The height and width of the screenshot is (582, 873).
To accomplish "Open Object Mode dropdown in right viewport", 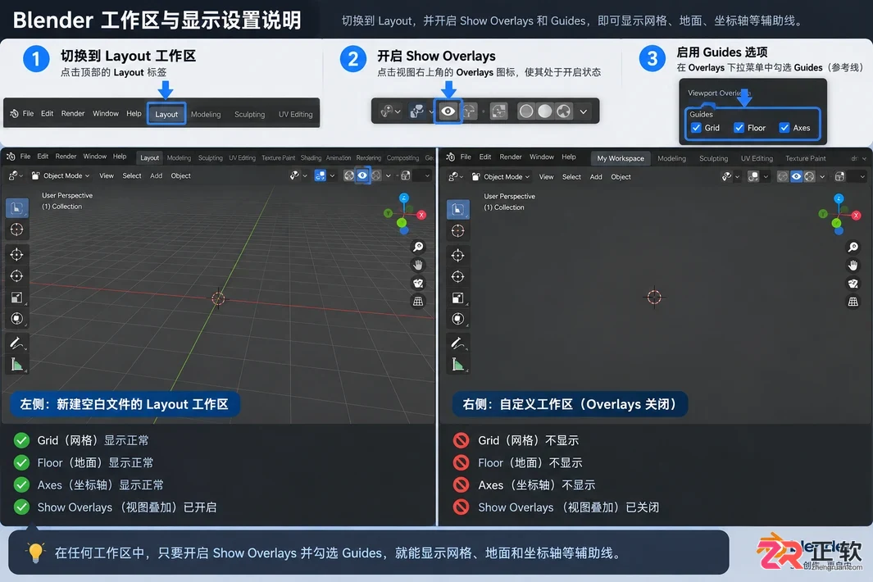I will point(501,177).
